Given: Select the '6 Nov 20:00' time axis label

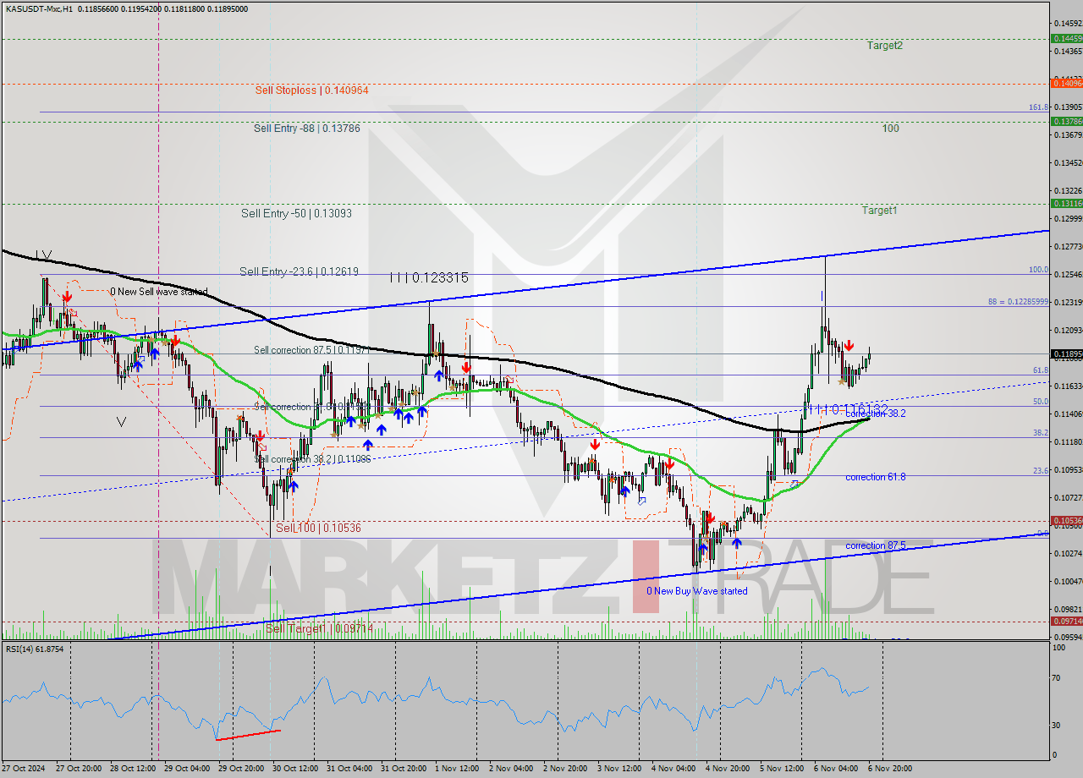Looking at the screenshot, I should pyautogui.click(x=890, y=769).
